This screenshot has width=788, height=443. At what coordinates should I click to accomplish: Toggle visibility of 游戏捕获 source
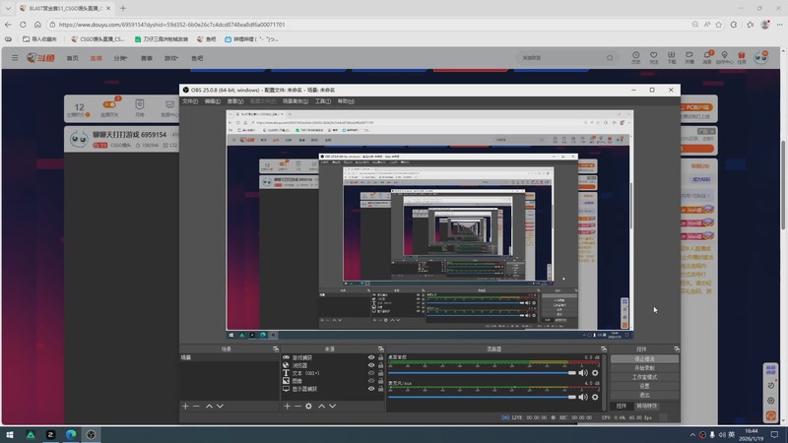coord(371,357)
